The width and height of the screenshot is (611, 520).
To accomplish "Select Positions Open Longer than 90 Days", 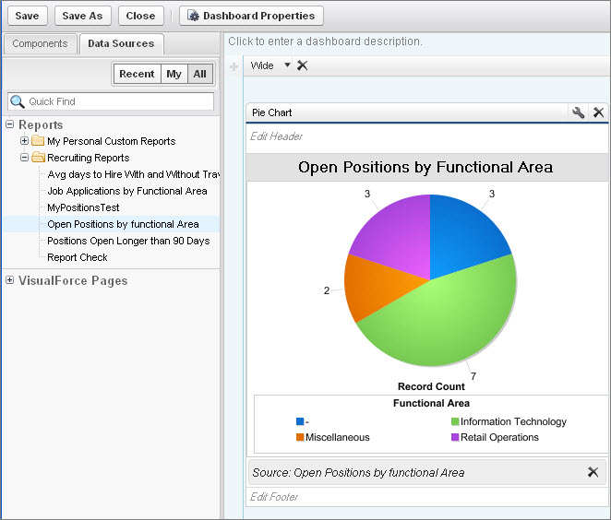I will point(128,241).
